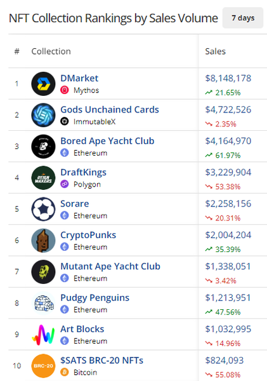Click the Pudgy Penguins collection name
Viewport: 267px width, 381px height.
[x=95, y=298]
